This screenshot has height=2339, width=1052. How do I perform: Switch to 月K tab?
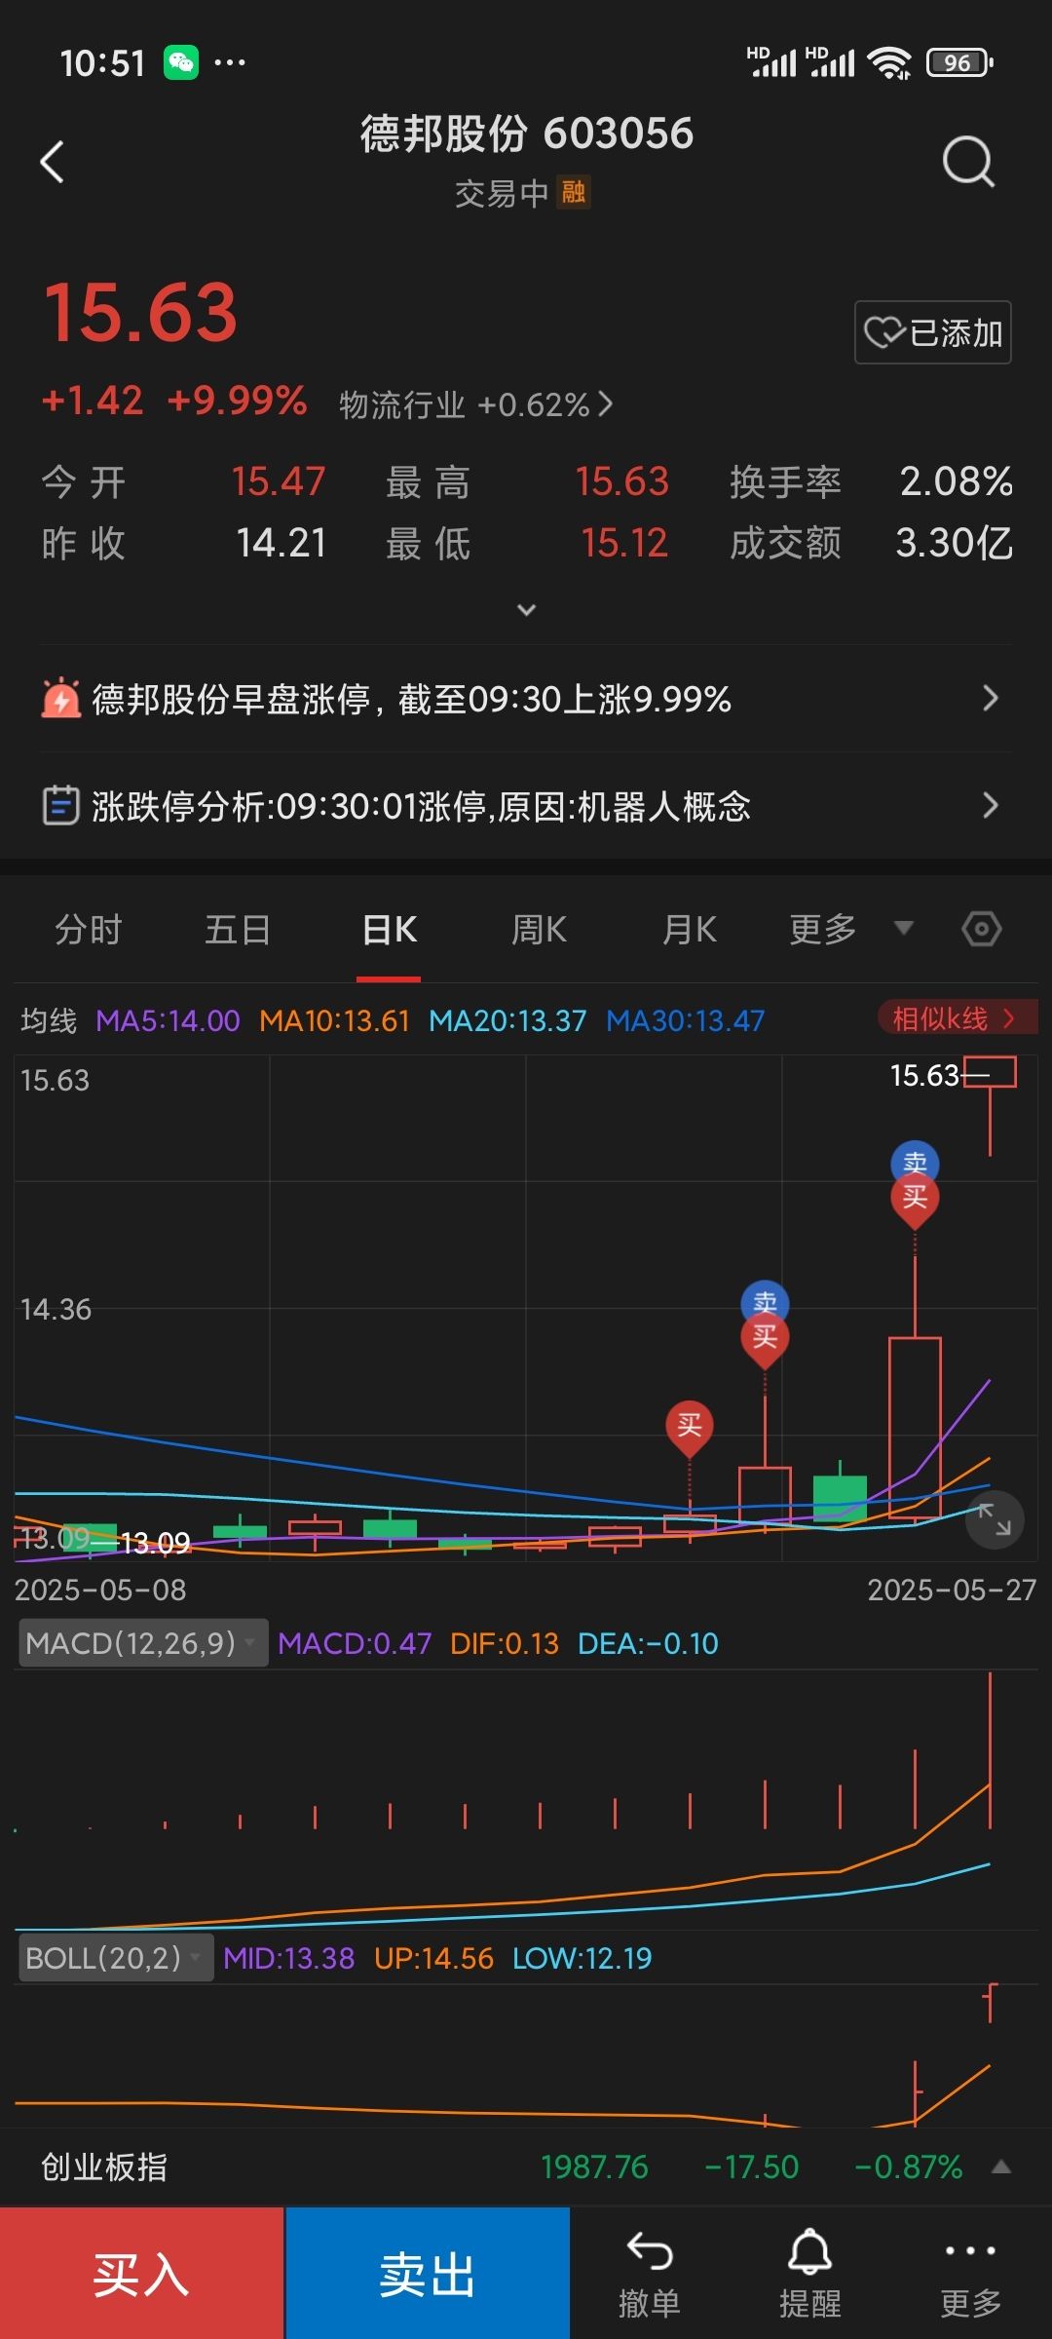click(689, 930)
